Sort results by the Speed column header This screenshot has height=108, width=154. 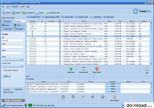[132, 21]
